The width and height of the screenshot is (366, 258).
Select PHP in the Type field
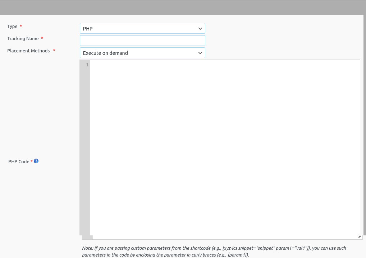pyautogui.click(x=137, y=28)
